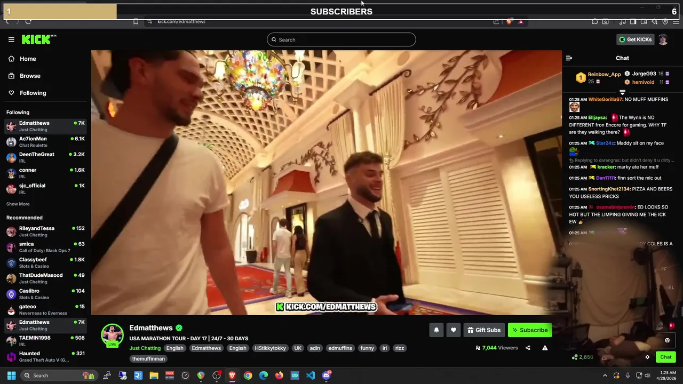
Task: Click the KICK logo
Action: point(38,39)
